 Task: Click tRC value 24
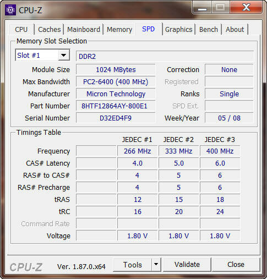point(220,212)
